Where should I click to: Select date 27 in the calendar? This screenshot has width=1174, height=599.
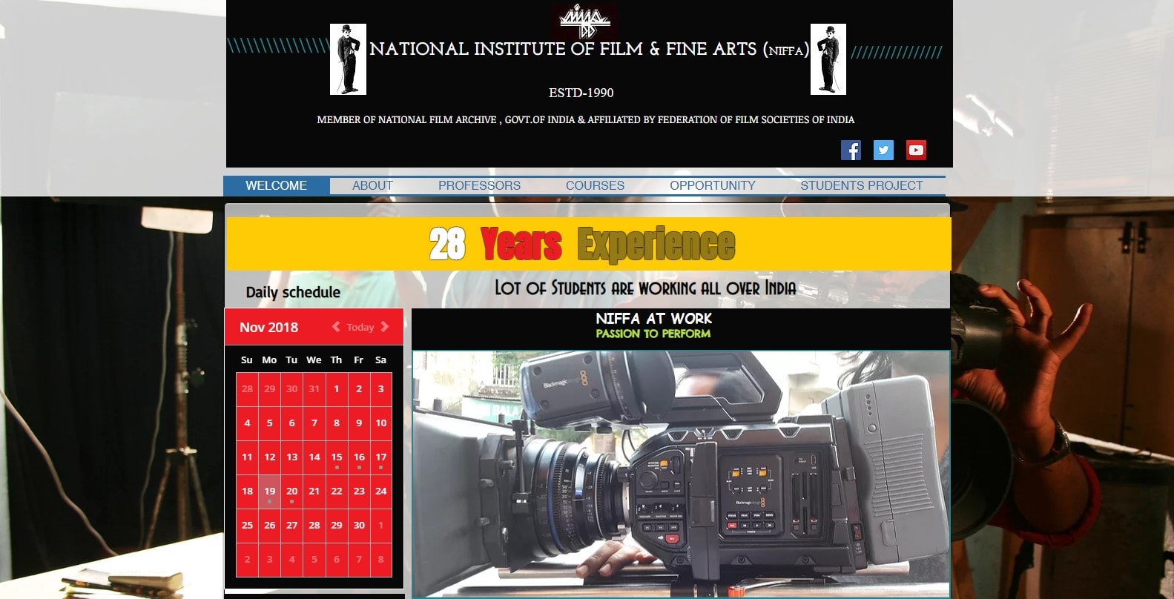click(x=292, y=526)
